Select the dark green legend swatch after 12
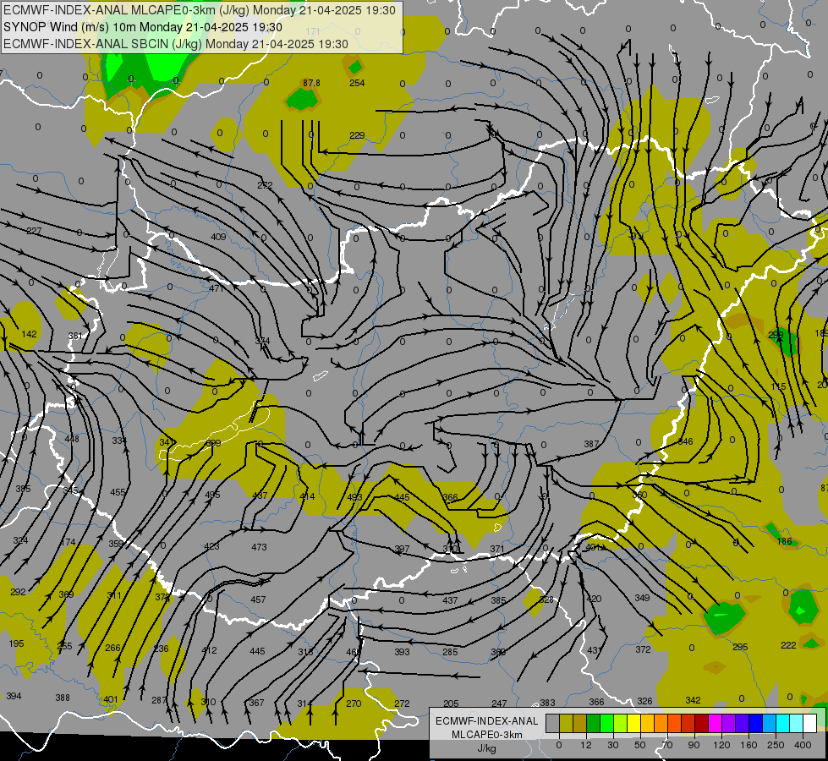This screenshot has width=828, height=761. [593, 723]
